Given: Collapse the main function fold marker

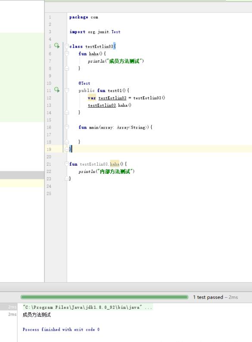Looking at the screenshot, I should point(67,127).
